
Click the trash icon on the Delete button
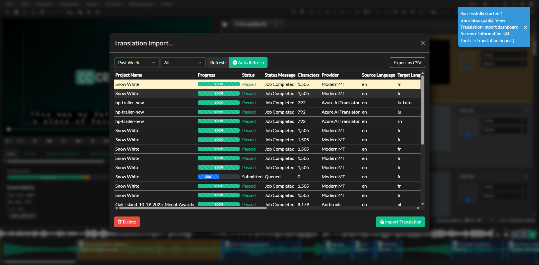[x=120, y=222]
